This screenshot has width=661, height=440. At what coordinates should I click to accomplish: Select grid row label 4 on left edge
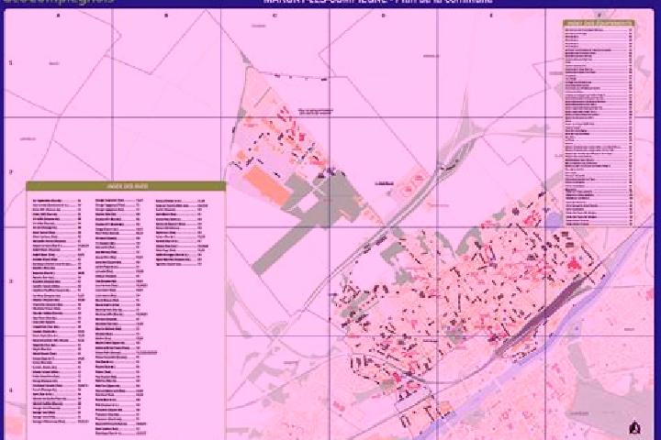pyautogui.click(x=10, y=390)
